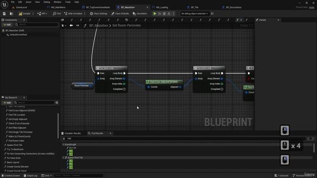
Task: Open Find in blueprint tool
Action: click(56, 13)
